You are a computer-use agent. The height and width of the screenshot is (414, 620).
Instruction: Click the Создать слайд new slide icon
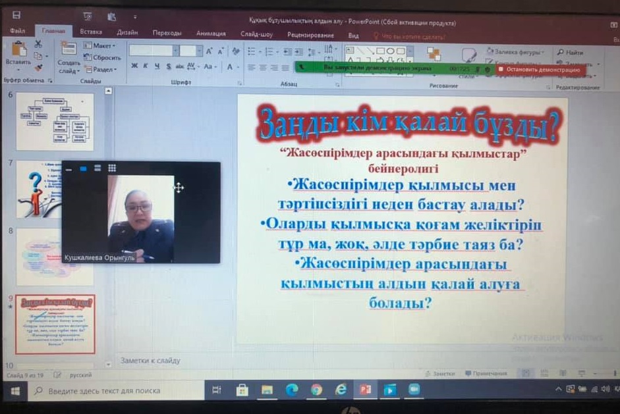coord(69,50)
